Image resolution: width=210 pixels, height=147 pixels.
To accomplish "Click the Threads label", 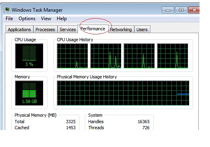I will coord(96,128).
